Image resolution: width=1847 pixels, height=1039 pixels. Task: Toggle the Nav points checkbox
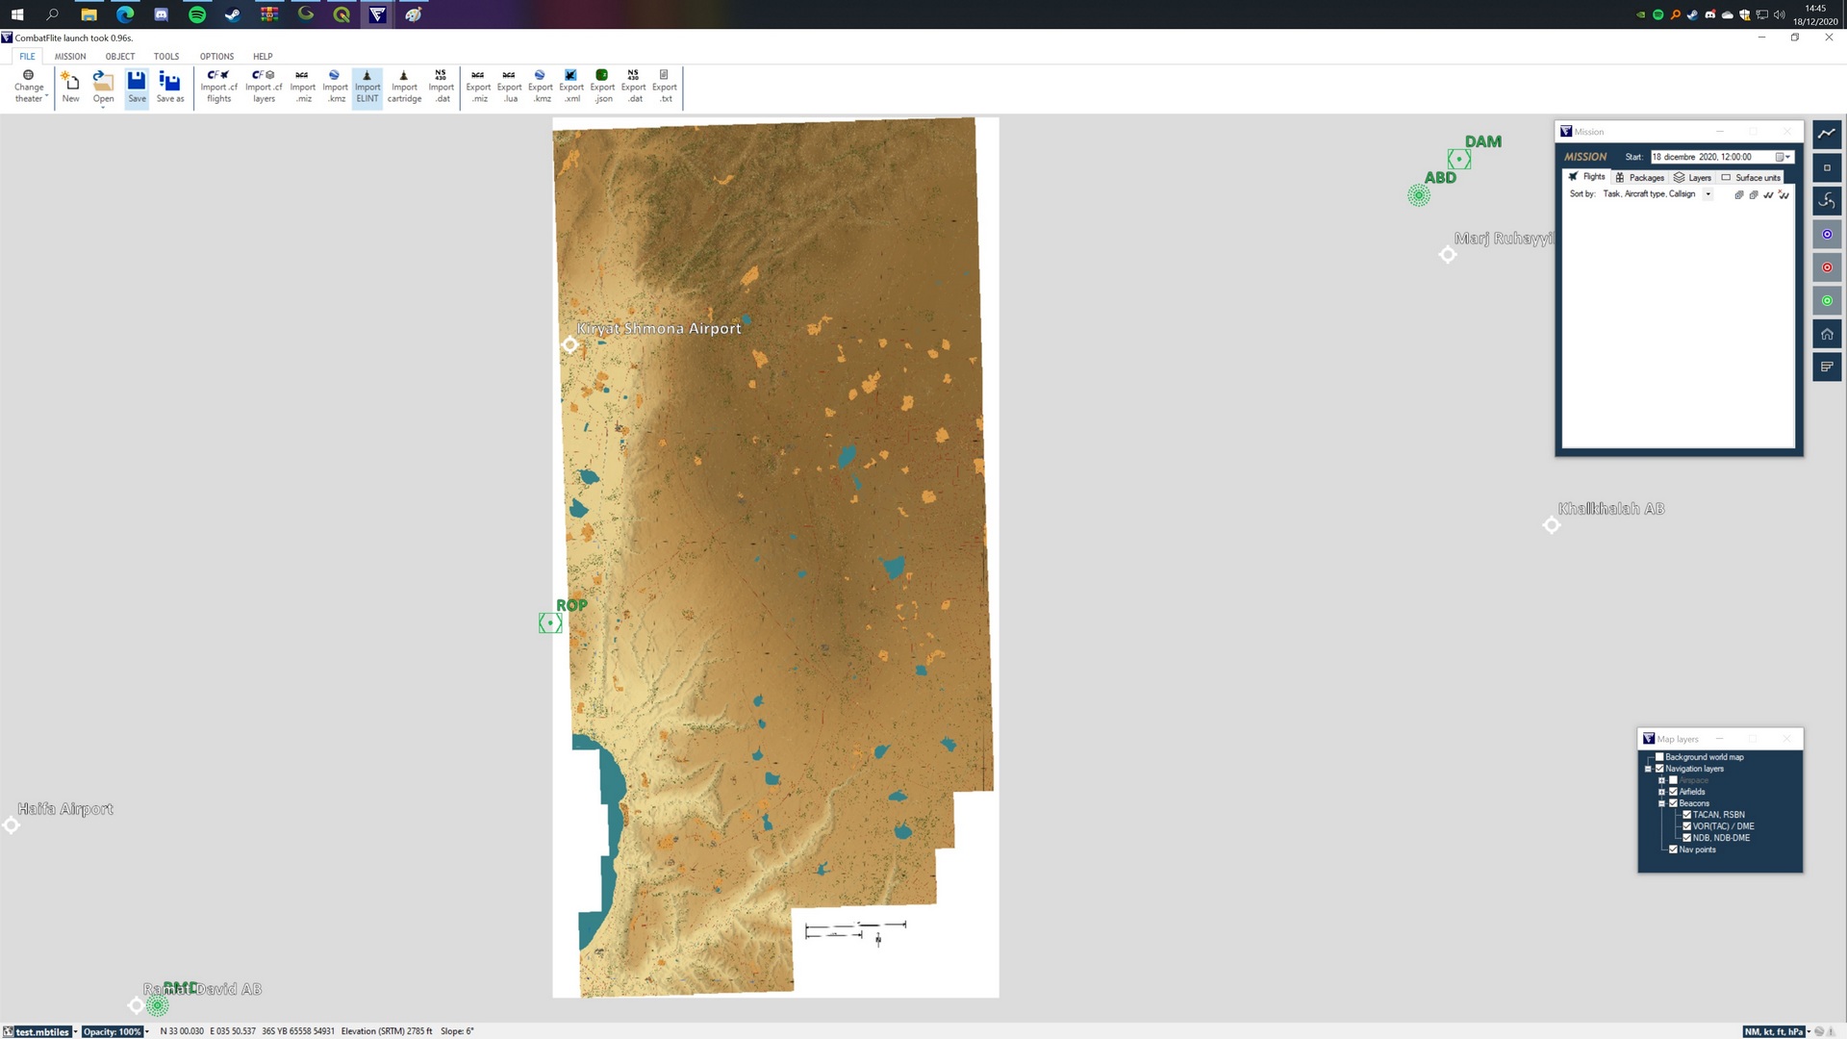[x=1673, y=849]
